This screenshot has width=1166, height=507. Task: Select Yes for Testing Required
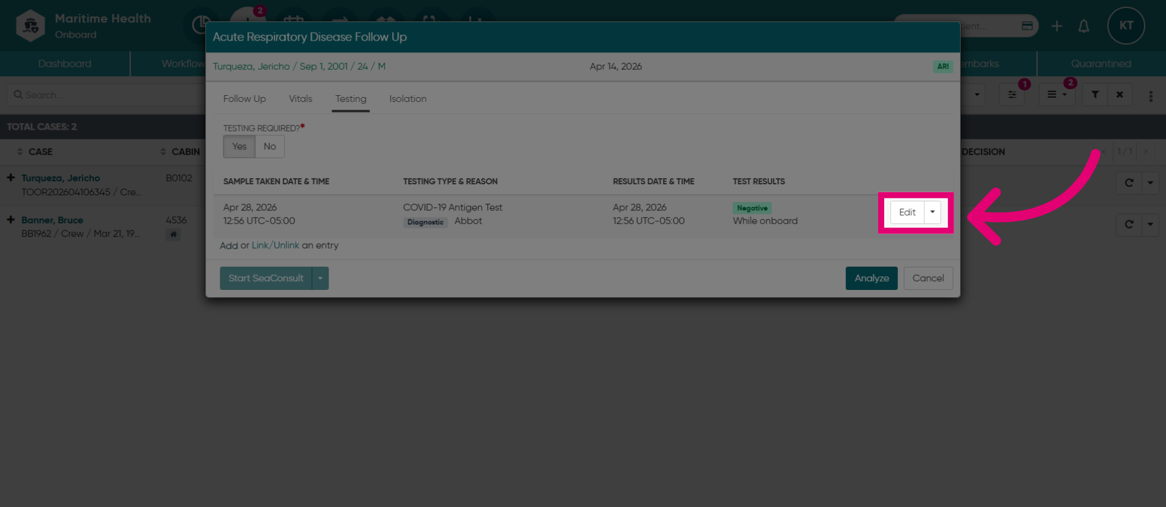tap(239, 146)
